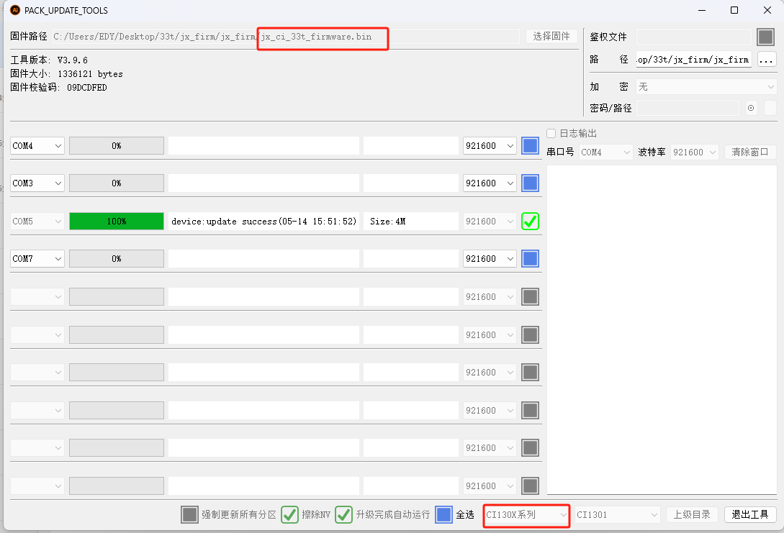Click the blue square next to COM4 row
784x533 pixels.
(530, 145)
